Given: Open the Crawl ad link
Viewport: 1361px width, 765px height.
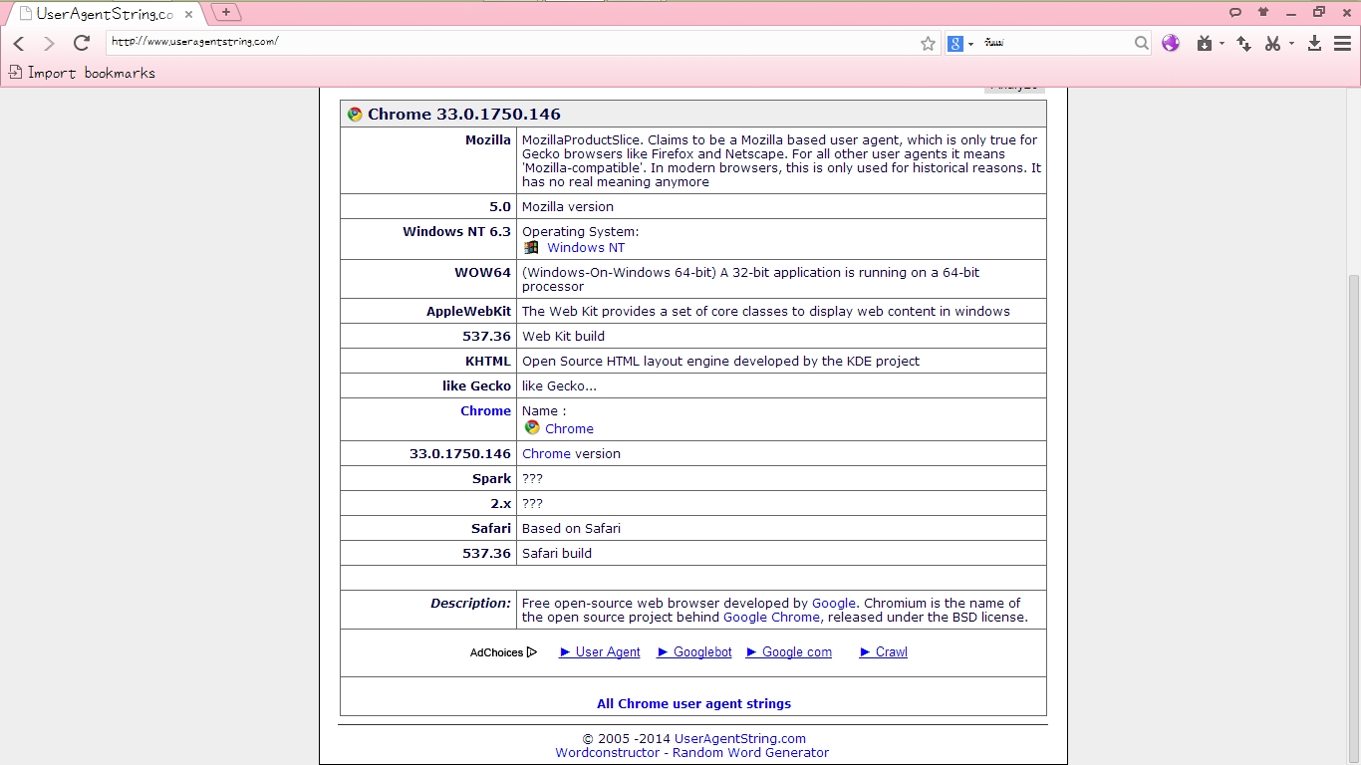Looking at the screenshot, I should coord(884,652).
